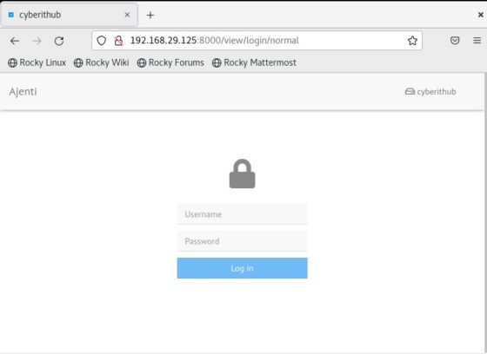487x354 pixels.
Task: Focus the Username input field
Action: click(x=243, y=214)
